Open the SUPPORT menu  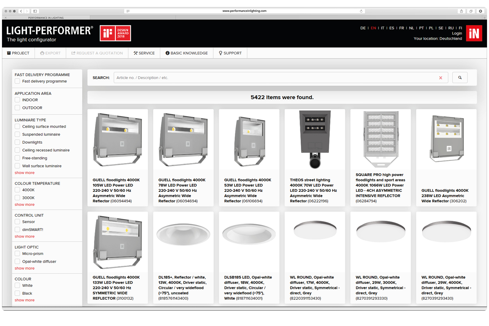pyautogui.click(x=230, y=53)
